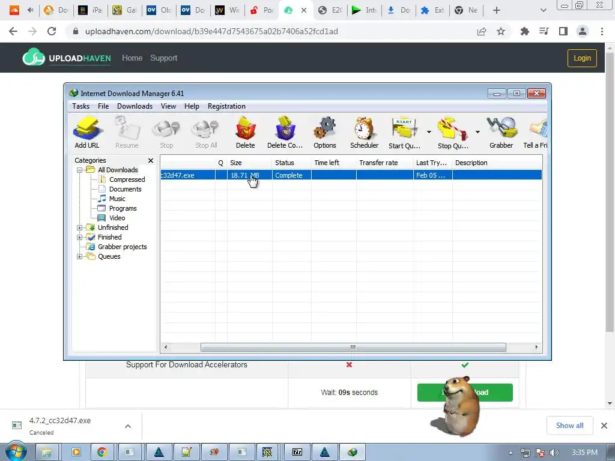Click the green download button on page
The height and width of the screenshot is (461, 615).
point(465,393)
